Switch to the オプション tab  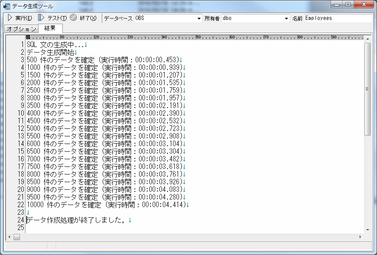click(21, 29)
